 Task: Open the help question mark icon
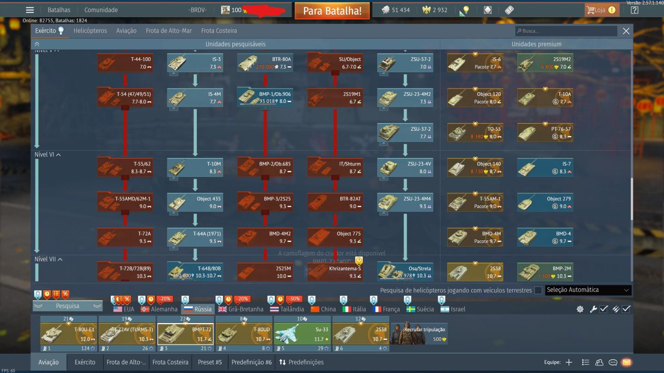634,10
